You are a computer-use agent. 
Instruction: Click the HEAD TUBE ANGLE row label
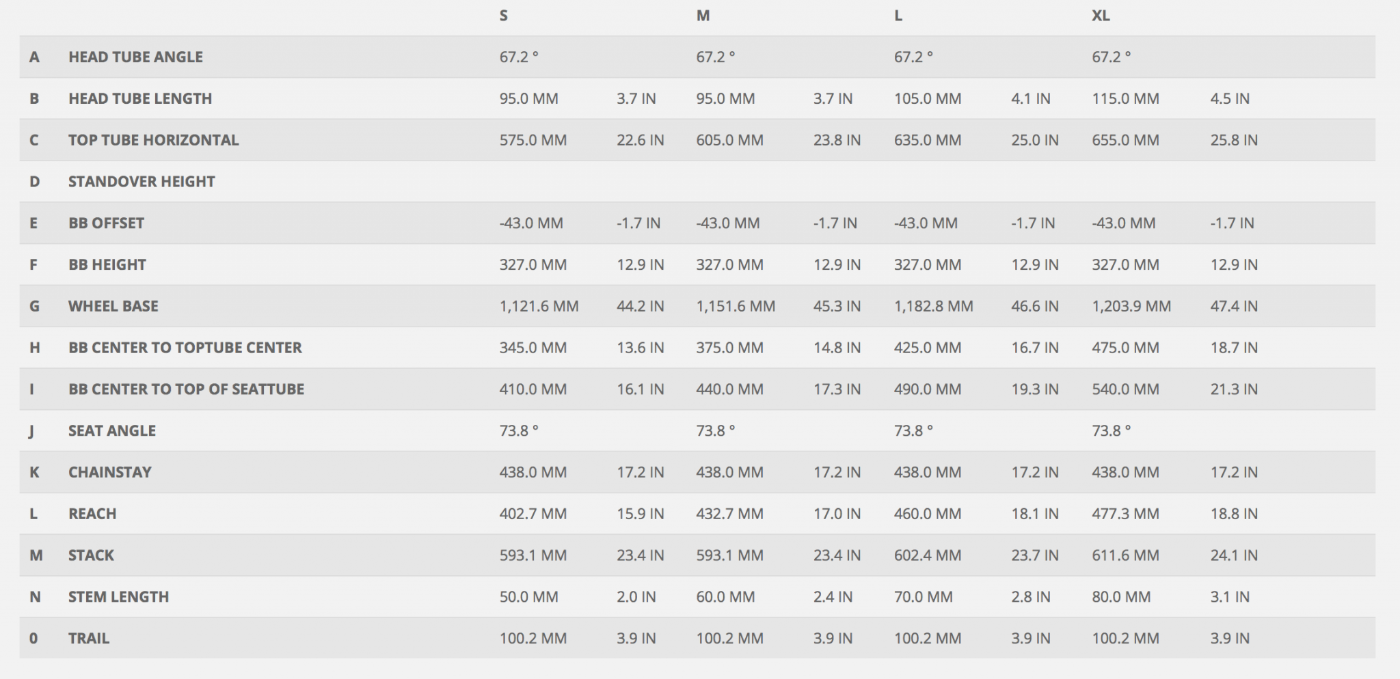pyautogui.click(x=135, y=57)
